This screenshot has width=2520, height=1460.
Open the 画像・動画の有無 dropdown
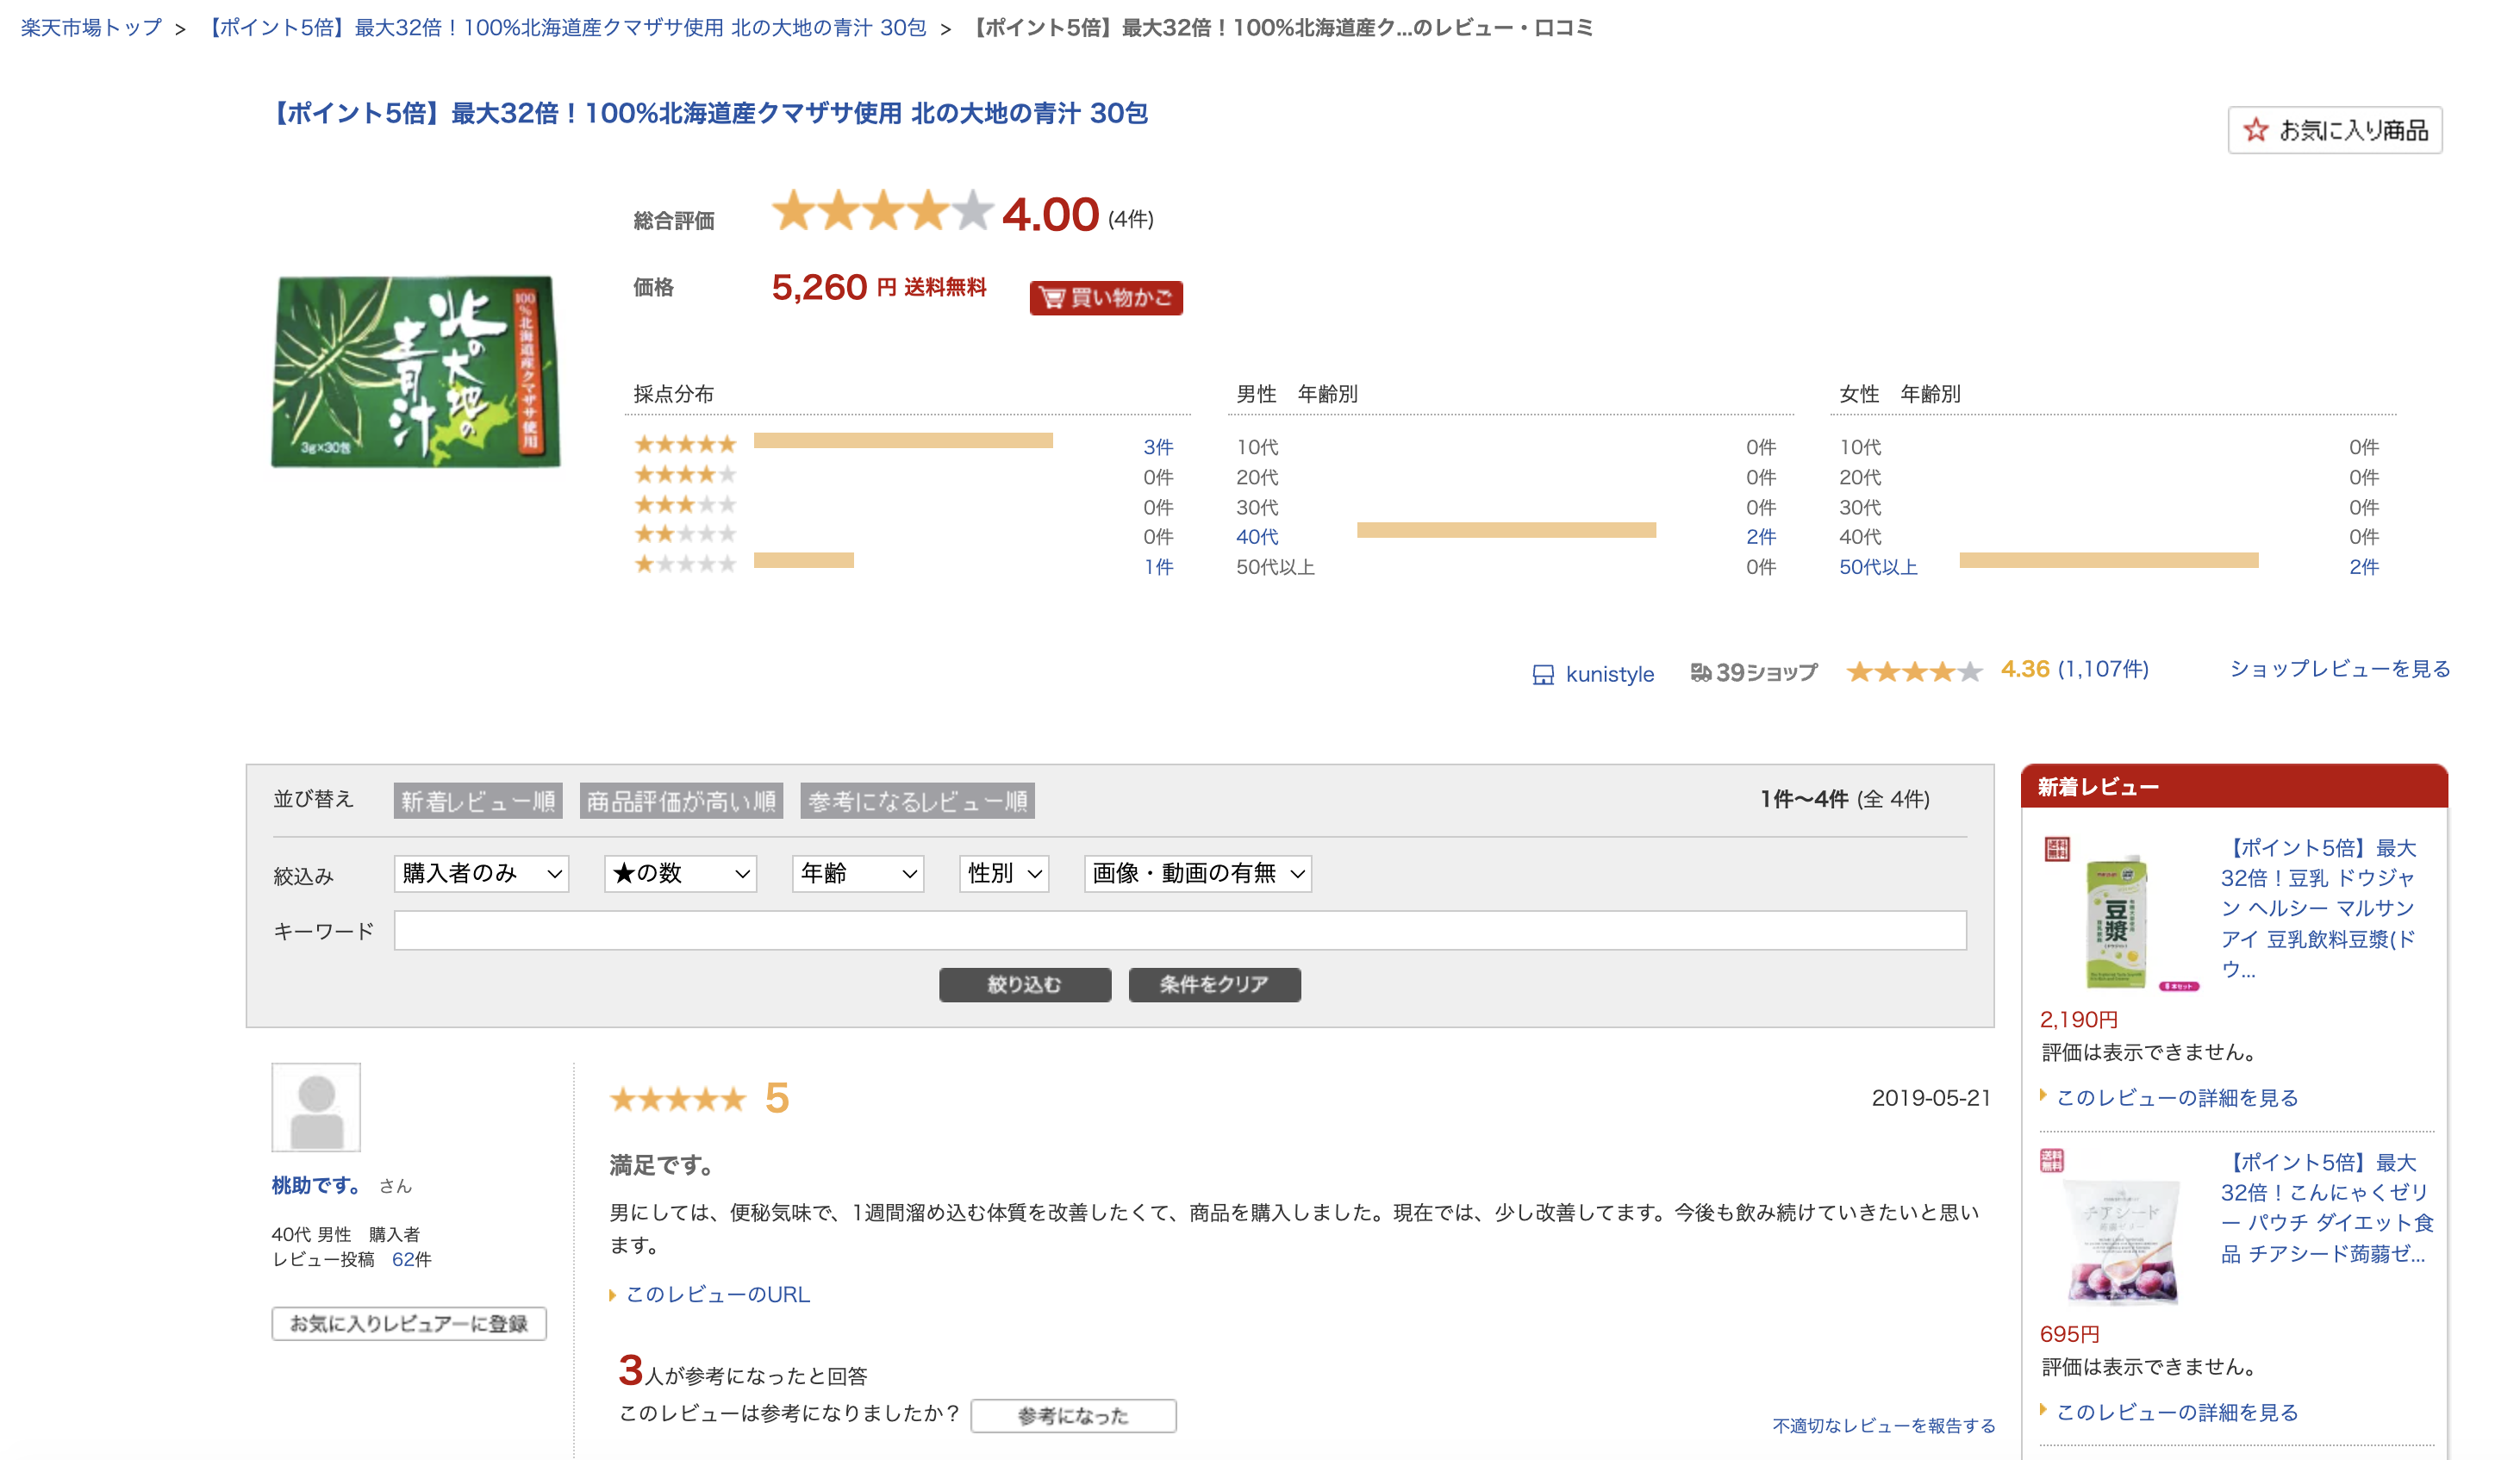point(1197,873)
